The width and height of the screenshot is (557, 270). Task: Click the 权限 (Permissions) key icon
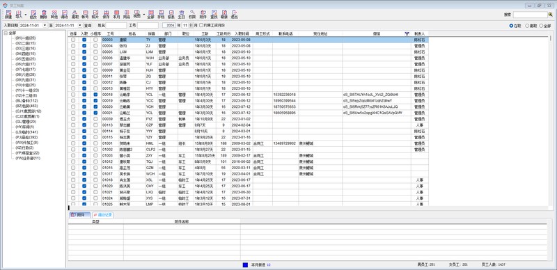(192, 14)
